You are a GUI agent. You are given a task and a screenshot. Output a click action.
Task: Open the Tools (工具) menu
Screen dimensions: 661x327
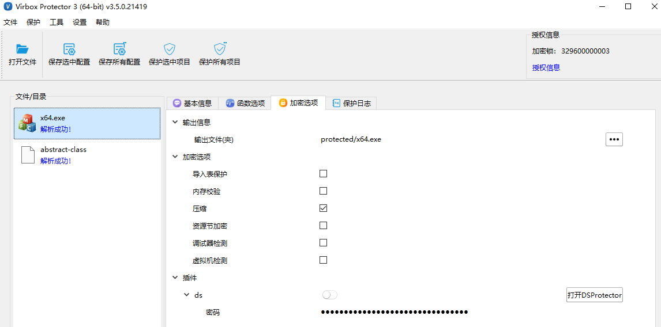[x=57, y=22]
